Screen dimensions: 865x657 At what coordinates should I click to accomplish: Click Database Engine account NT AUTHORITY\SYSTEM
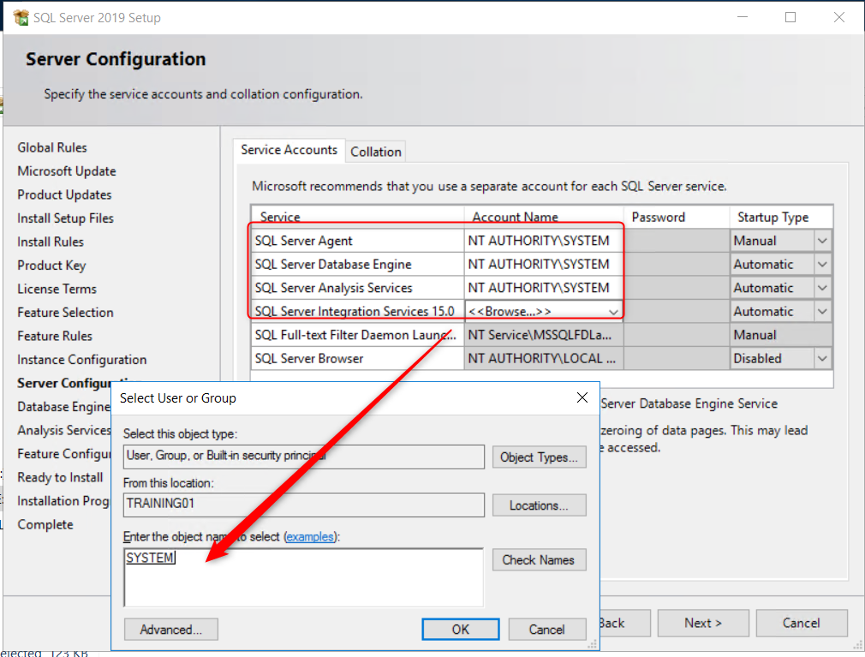click(x=544, y=264)
